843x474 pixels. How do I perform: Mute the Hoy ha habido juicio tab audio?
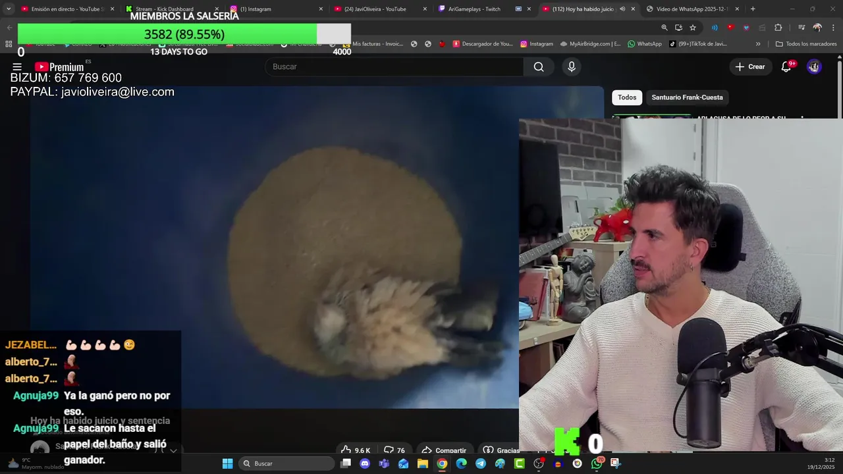pyautogui.click(x=622, y=9)
